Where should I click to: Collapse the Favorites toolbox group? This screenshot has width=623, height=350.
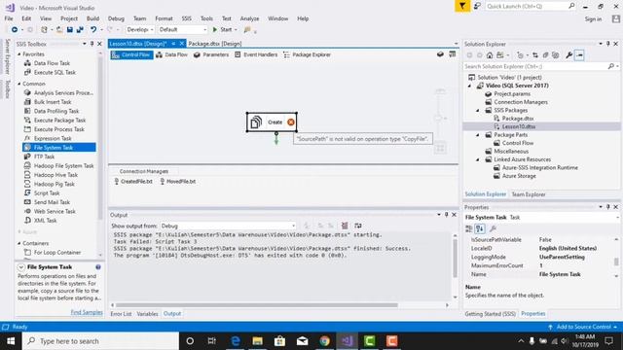tap(19, 54)
